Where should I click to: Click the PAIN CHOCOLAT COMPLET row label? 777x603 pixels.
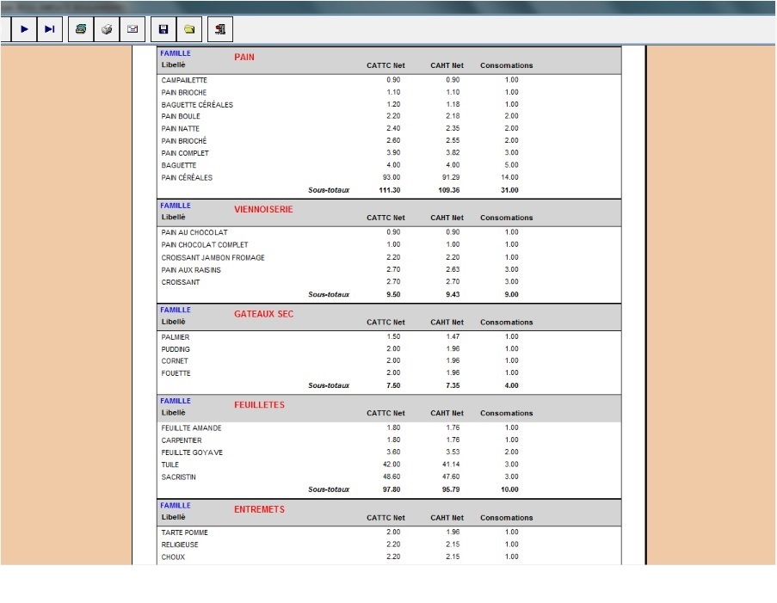coord(205,245)
